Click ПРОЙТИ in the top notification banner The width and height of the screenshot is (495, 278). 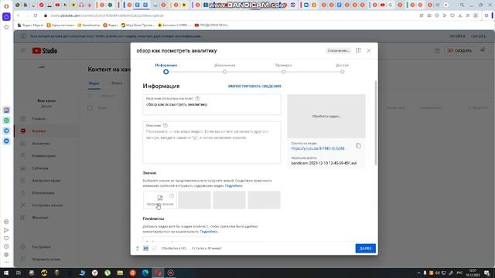[457, 36]
